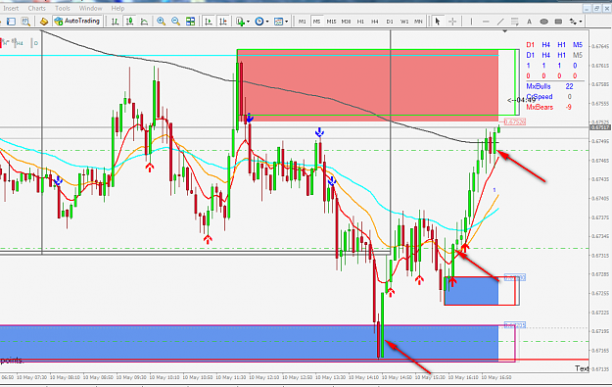Click the 0.67645 price scale label
612x387 pixels.
tap(600, 46)
